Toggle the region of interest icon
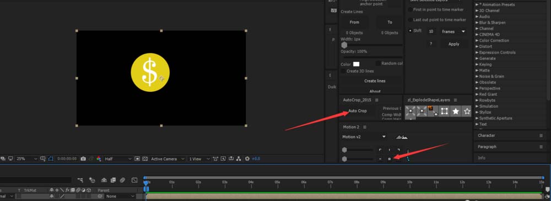This screenshot has width=551, height=201. [137, 159]
